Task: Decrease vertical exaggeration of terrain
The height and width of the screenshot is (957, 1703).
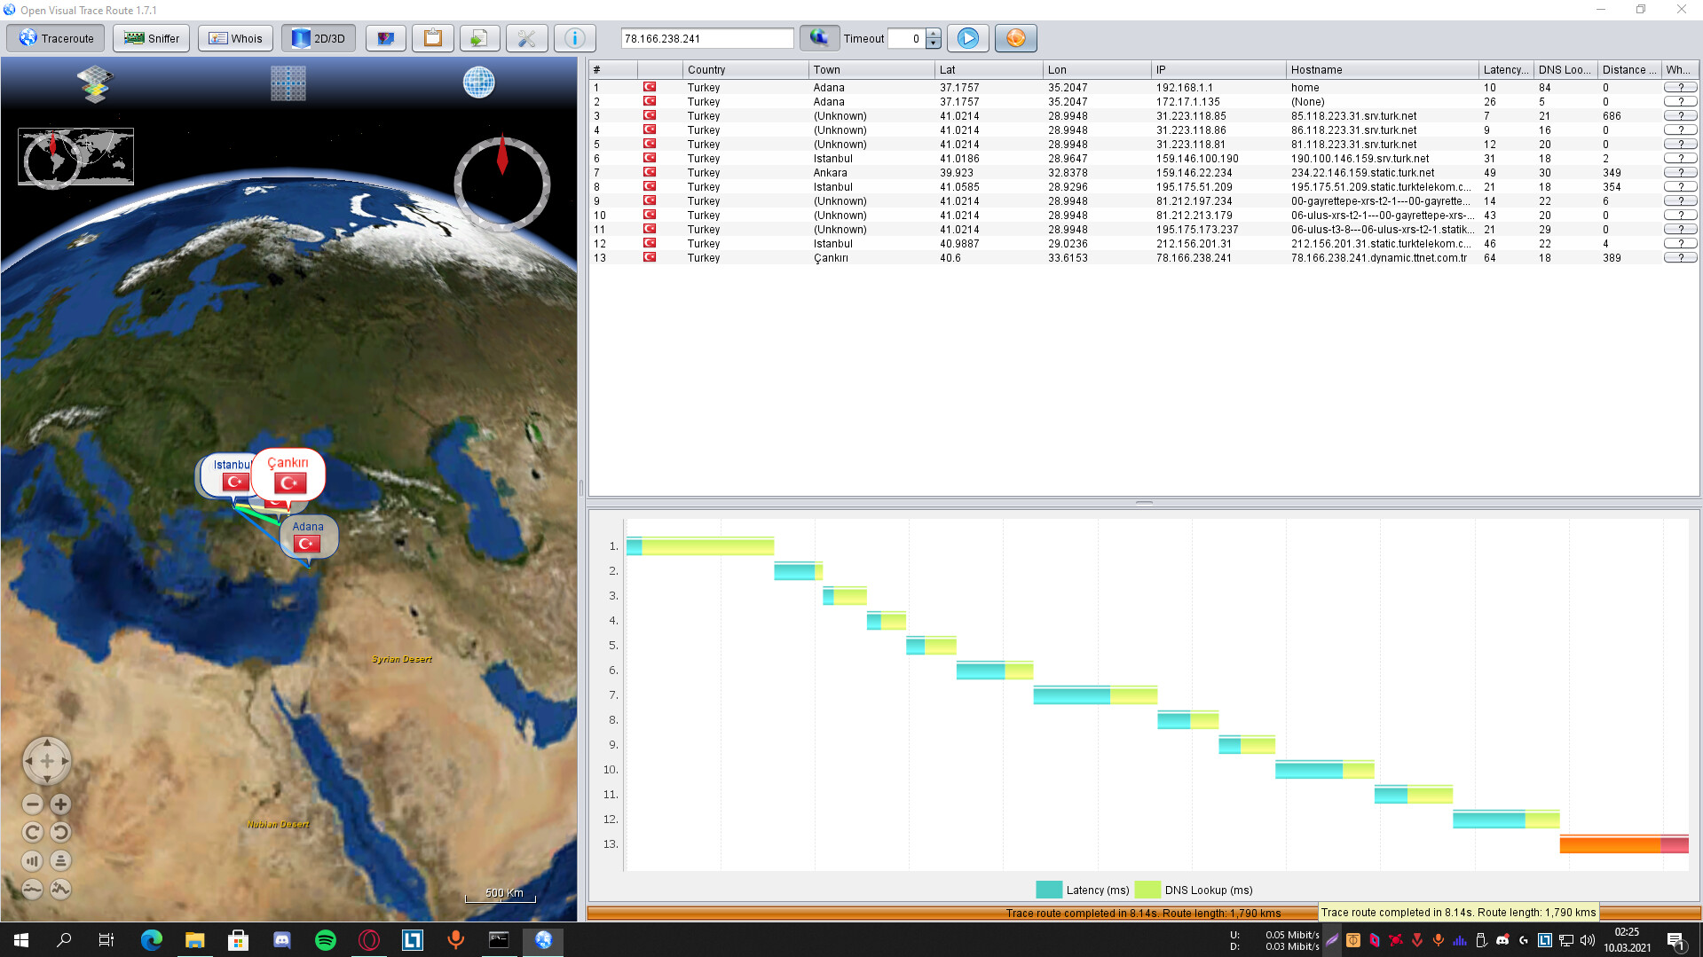Action: pyautogui.click(x=33, y=889)
